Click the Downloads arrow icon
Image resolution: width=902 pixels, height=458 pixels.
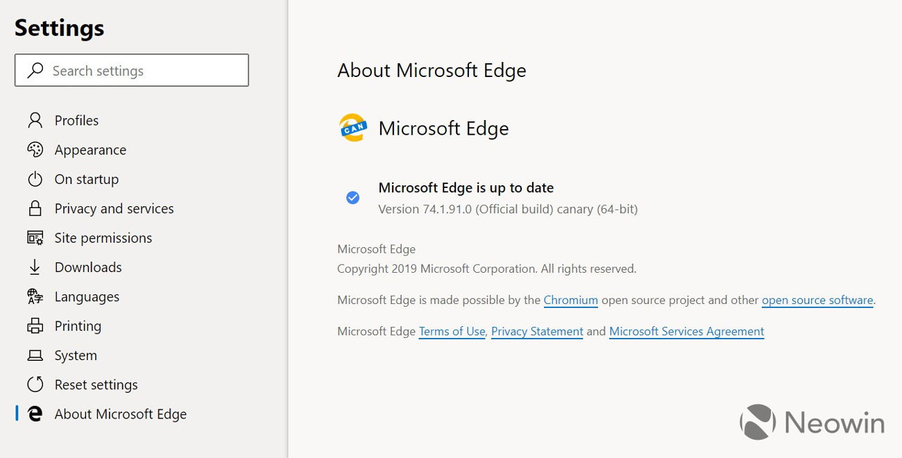coord(34,267)
